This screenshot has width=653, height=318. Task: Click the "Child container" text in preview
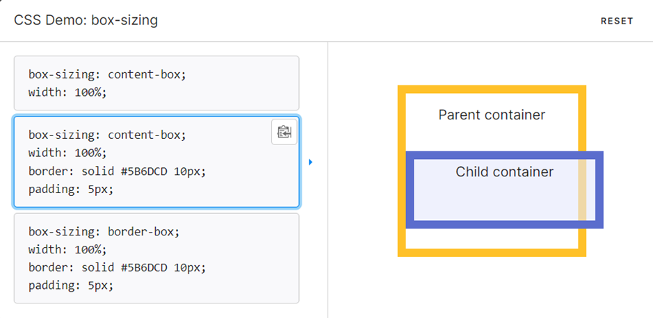pyautogui.click(x=504, y=171)
